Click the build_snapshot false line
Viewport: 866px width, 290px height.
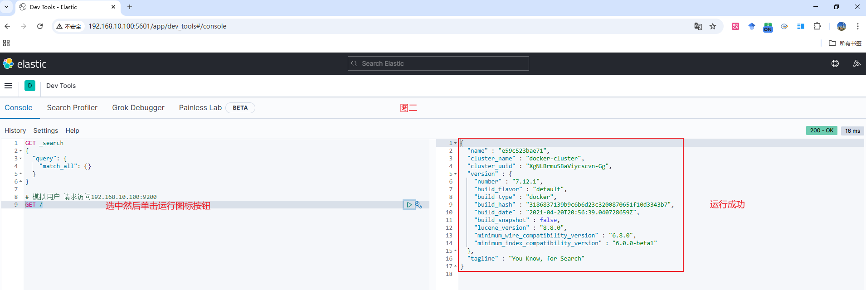click(x=517, y=220)
